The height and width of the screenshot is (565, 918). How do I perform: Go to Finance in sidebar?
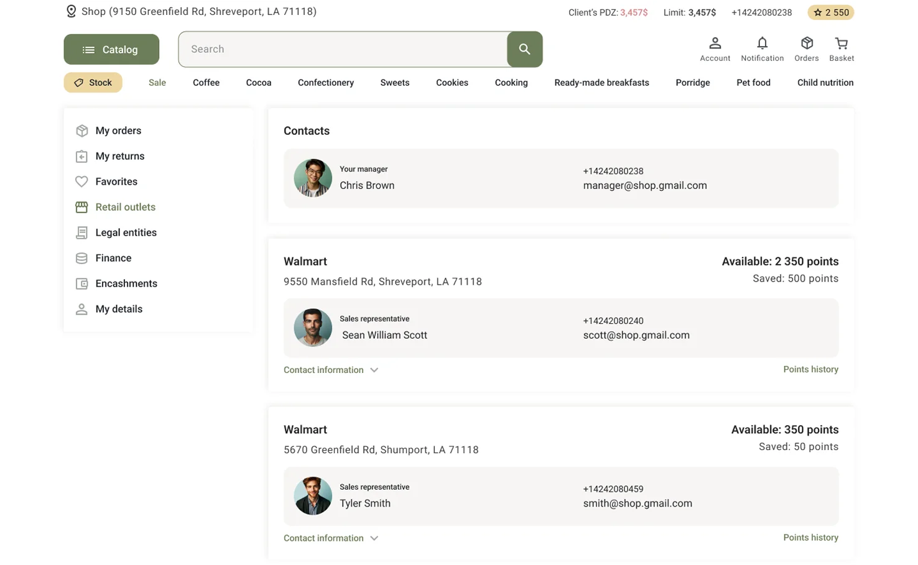tap(113, 258)
